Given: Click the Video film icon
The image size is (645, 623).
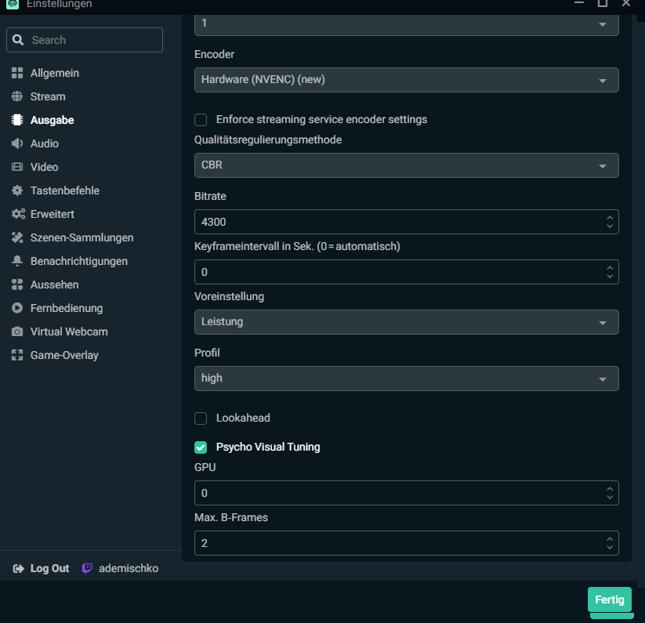Looking at the screenshot, I should (x=17, y=167).
